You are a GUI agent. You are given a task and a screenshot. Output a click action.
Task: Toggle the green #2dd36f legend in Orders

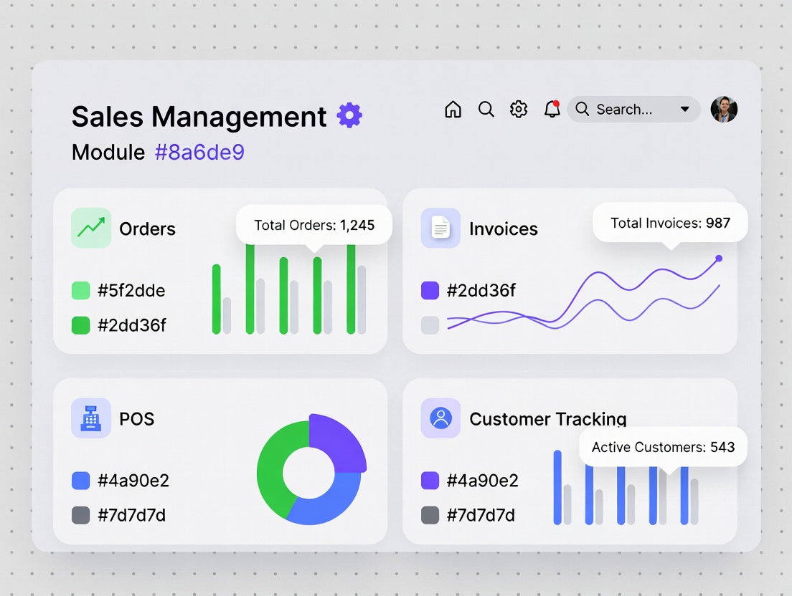click(81, 325)
